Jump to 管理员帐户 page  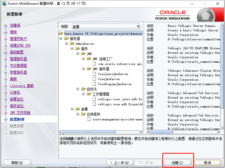[19, 39]
